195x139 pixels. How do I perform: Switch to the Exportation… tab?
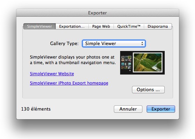72,26
